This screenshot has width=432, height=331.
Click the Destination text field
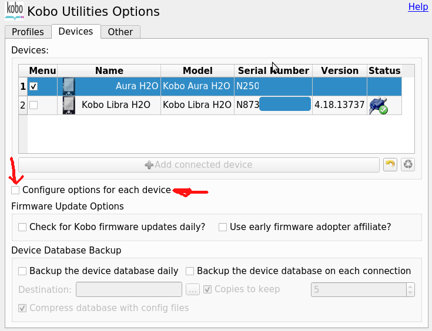129,289
